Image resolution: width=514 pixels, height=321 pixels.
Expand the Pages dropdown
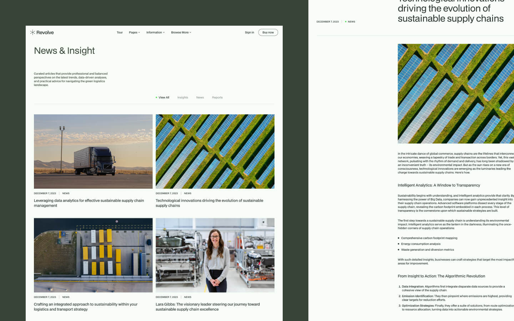point(134,32)
